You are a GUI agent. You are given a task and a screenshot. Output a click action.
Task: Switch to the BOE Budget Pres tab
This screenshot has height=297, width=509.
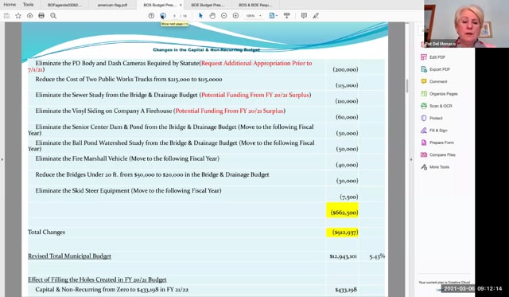coord(208,5)
